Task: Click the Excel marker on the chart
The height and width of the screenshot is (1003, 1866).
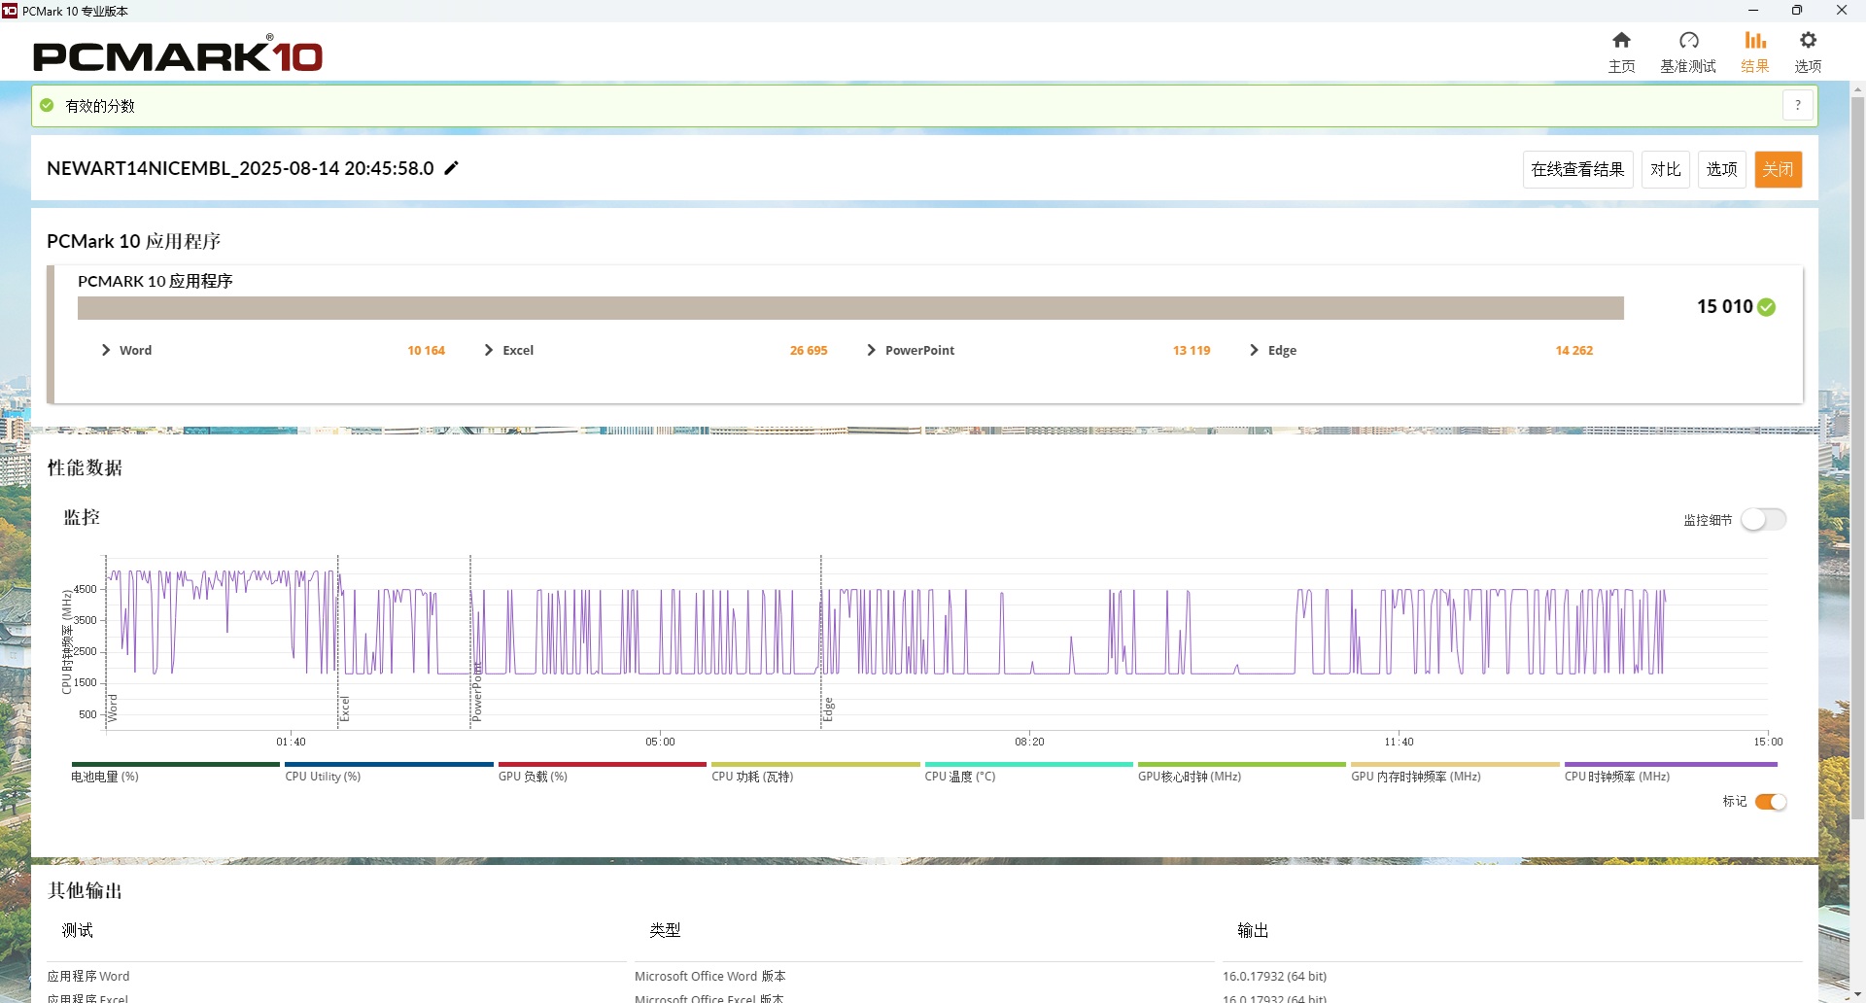Action: point(344,709)
